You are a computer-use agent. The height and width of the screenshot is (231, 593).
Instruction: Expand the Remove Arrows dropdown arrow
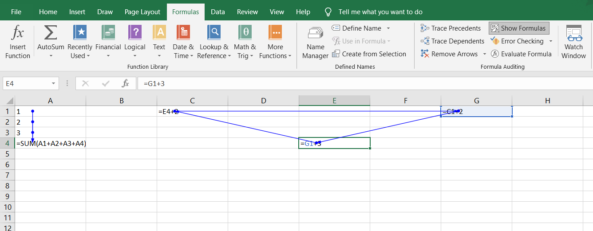click(x=484, y=54)
